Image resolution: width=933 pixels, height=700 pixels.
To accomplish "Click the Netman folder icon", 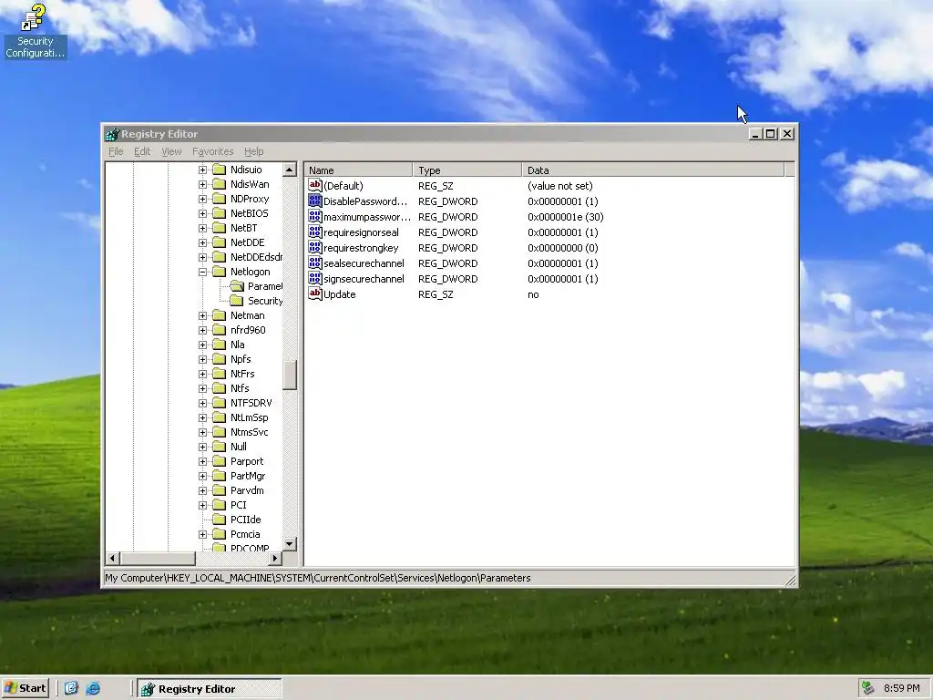I will [220, 315].
